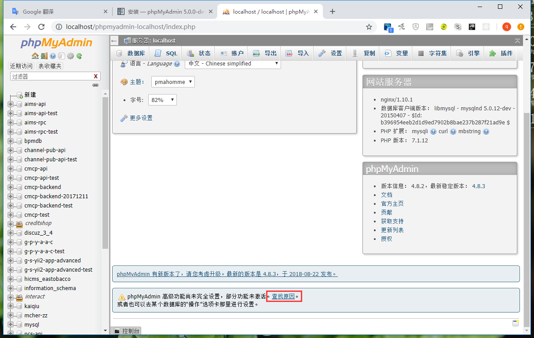The height and width of the screenshot is (338, 534).
Task: Switch to the 导出 (Export) tab
Action: pos(265,53)
